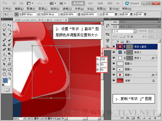Hide the 图层 3 layer
Screen dimensions: 162x121
114,63
